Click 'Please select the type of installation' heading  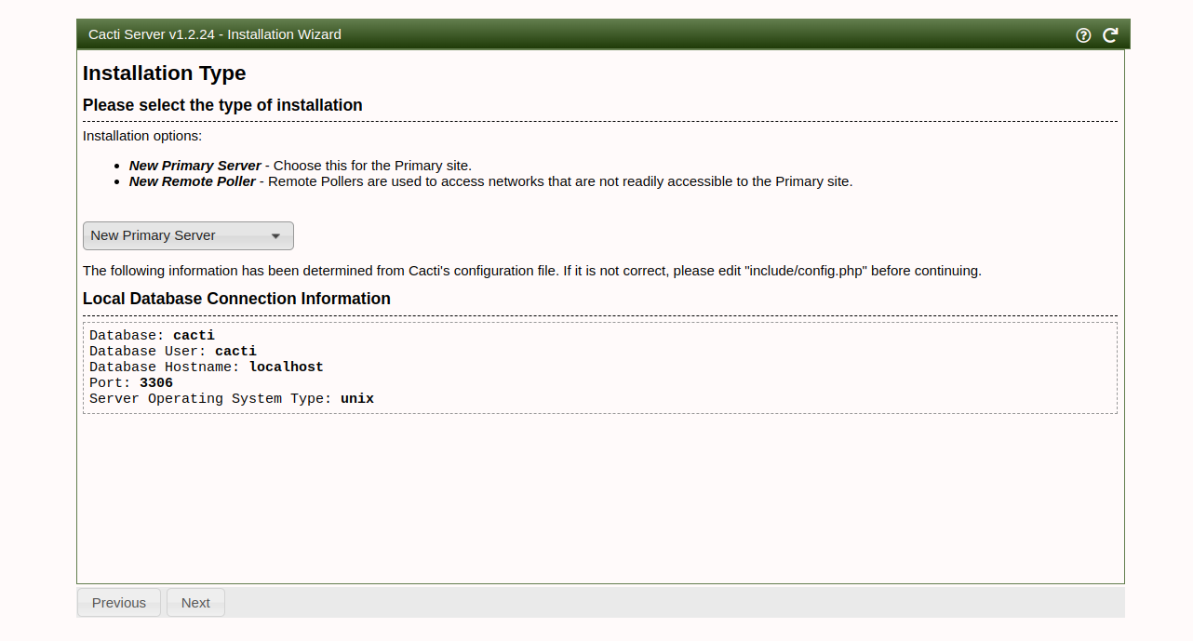(222, 105)
